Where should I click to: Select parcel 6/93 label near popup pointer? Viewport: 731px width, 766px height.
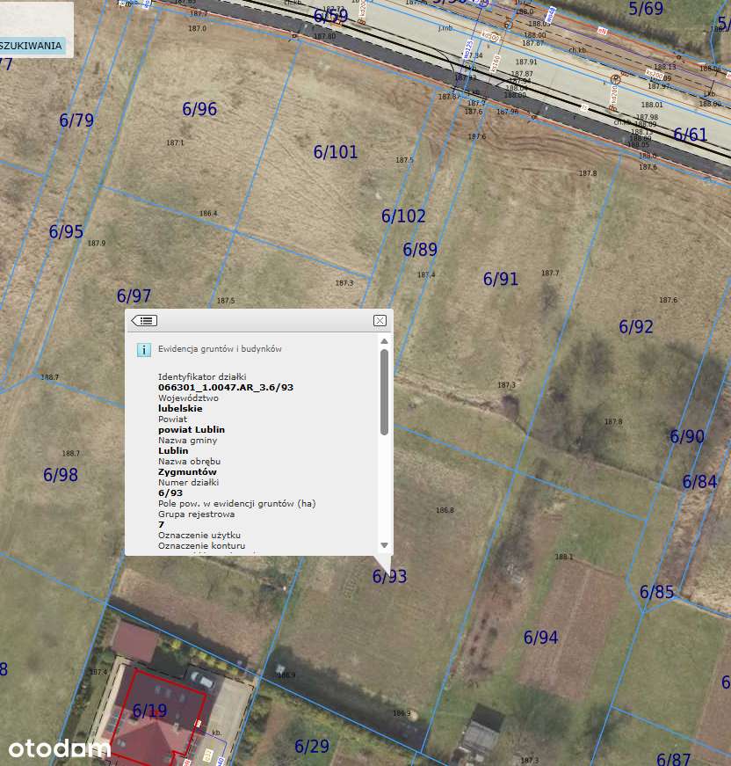click(x=389, y=576)
